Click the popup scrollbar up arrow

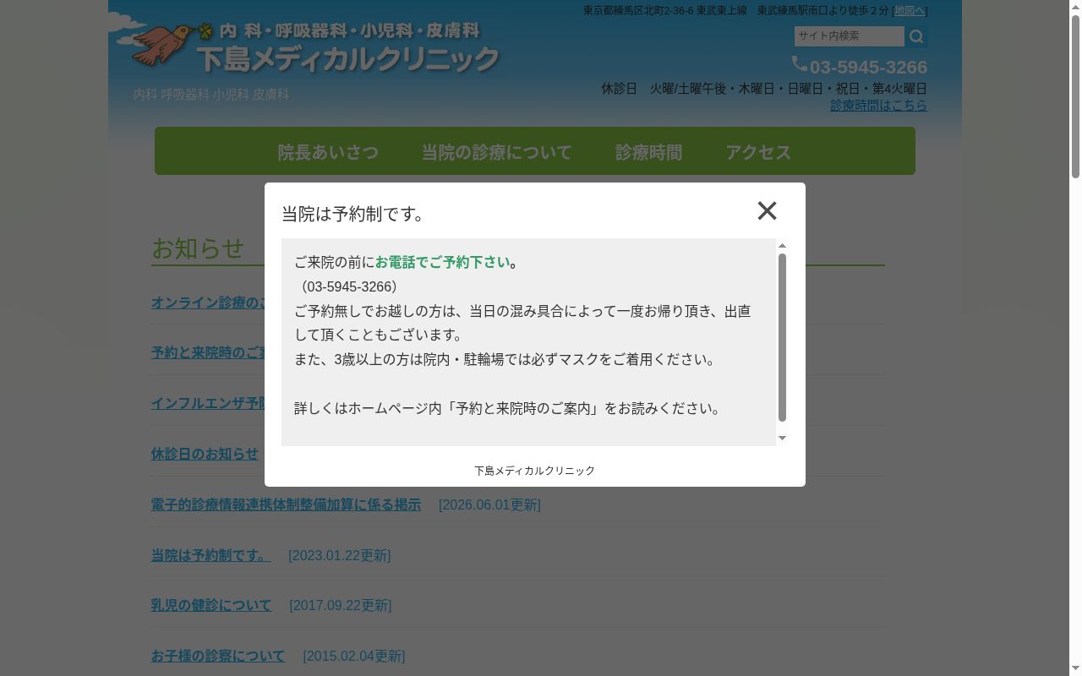click(x=782, y=245)
